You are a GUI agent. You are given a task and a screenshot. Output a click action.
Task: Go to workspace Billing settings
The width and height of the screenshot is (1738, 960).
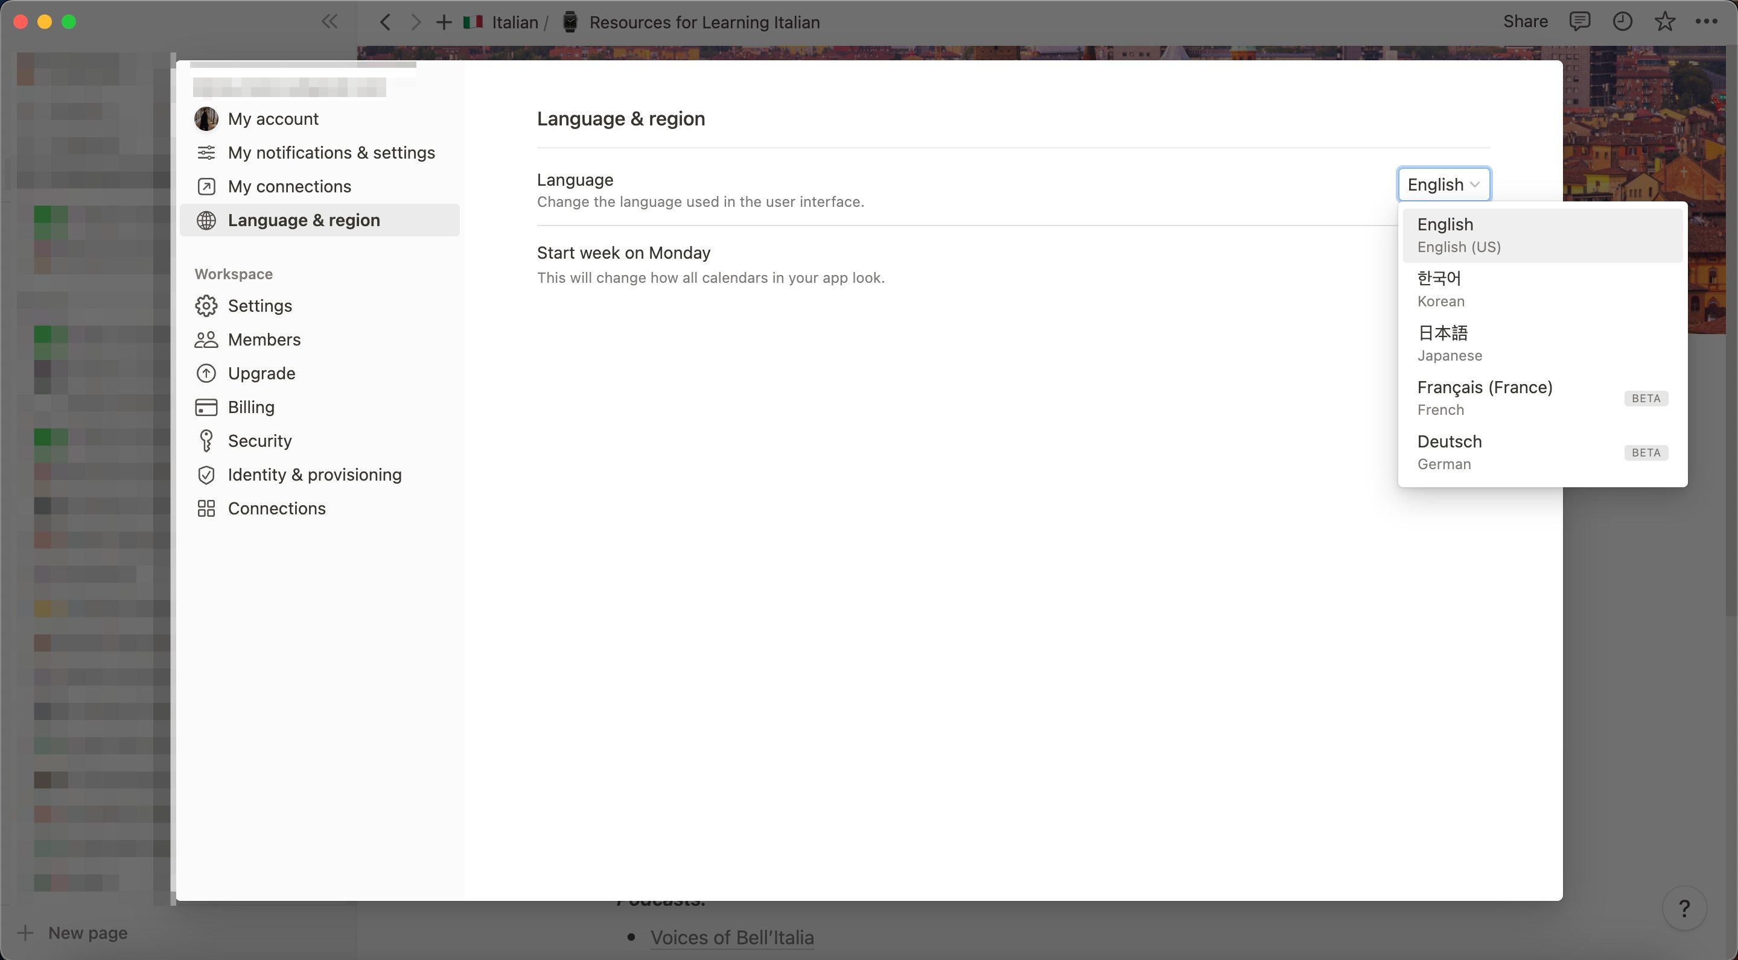pos(250,407)
